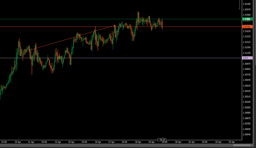256x148 pixels.
Task: Click the 1.29875 price axis value
Action: tap(247, 118)
